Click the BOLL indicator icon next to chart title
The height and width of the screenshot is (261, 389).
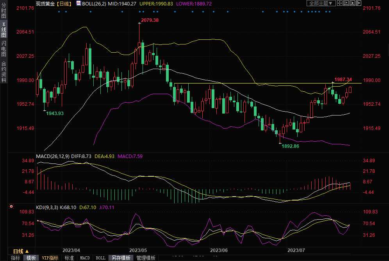pyautogui.click(x=79, y=4)
